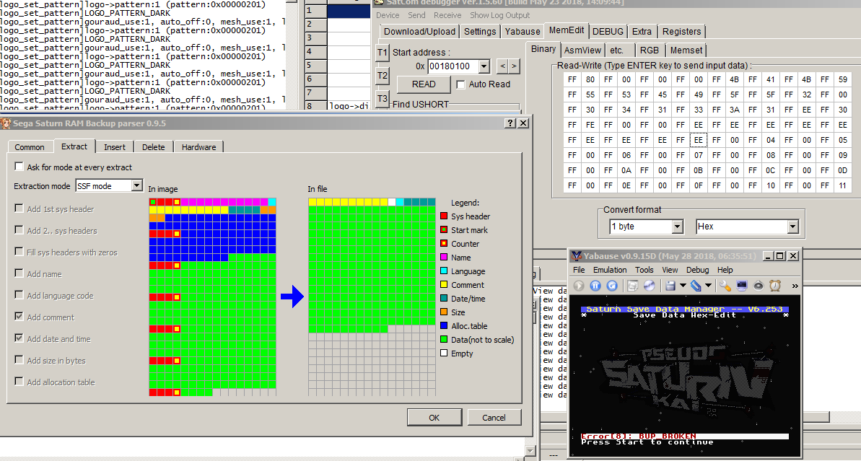This screenshot has height=461, width=861.
Task: Toggle Add language code checkbox
Action: 19,295
